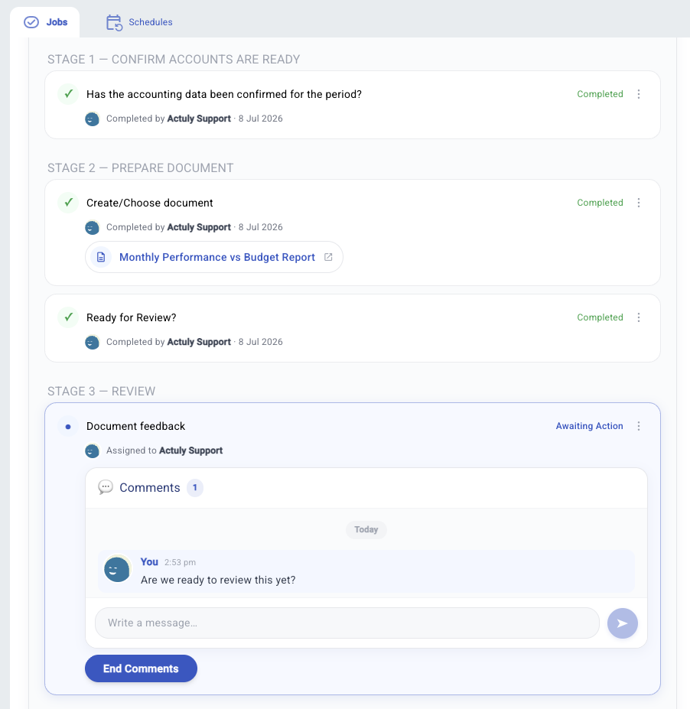The image size is (690, 709).
Task: Click the comments count badge showing 1
Action: click(x=195, y=487)
